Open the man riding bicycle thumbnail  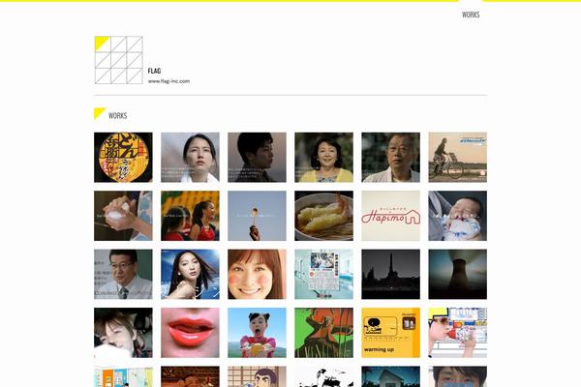click(458, 158)
